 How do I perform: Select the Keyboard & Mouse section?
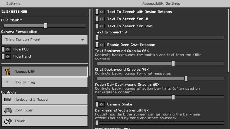[x=45, y=100]
